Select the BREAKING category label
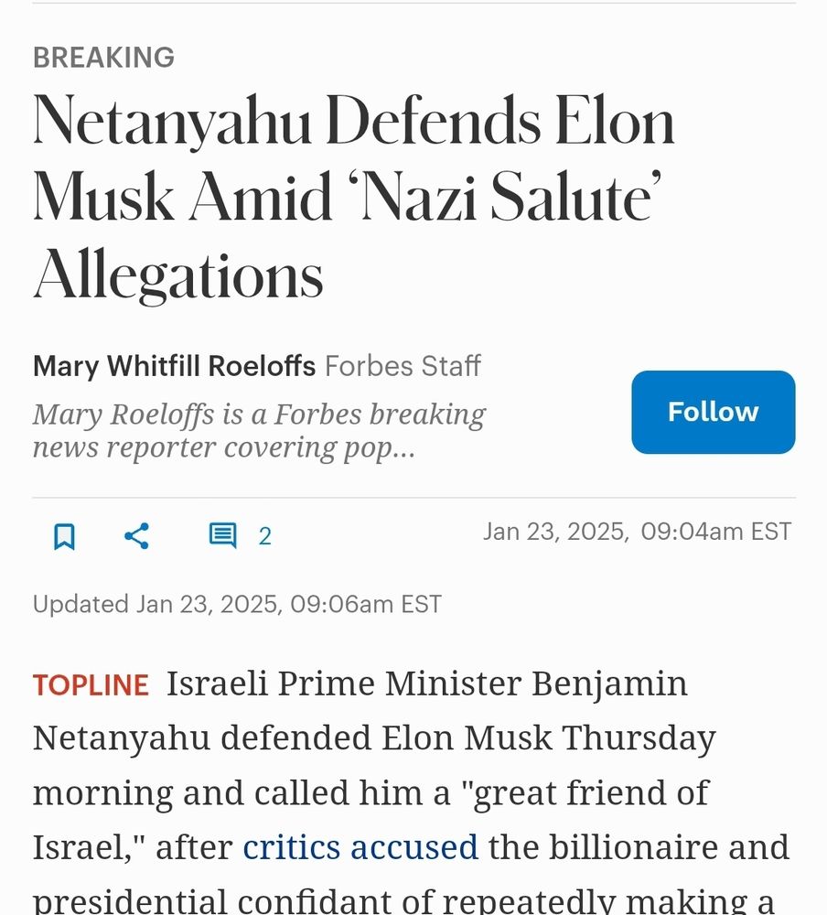827x915 pixels. tap(104, 57)
